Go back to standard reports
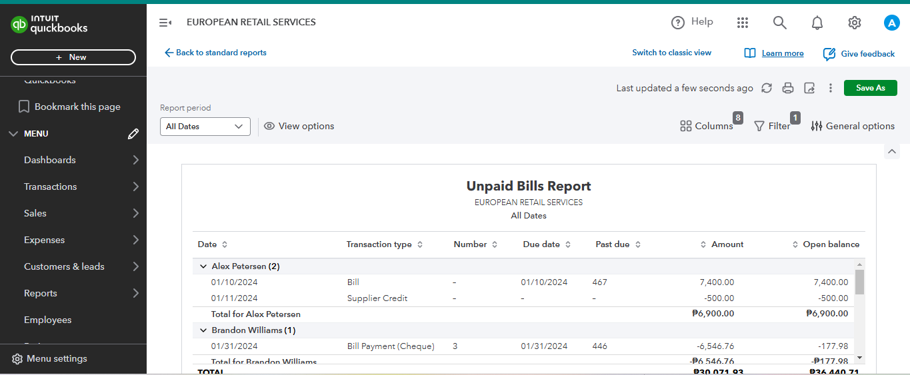Screen dimensions: 910x375 tap(215, 53)
